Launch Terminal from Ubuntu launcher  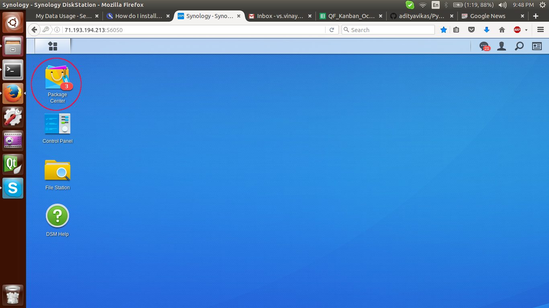click(x=13, y=70)
